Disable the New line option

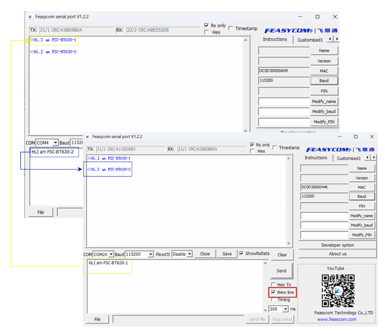coord(273,292)
